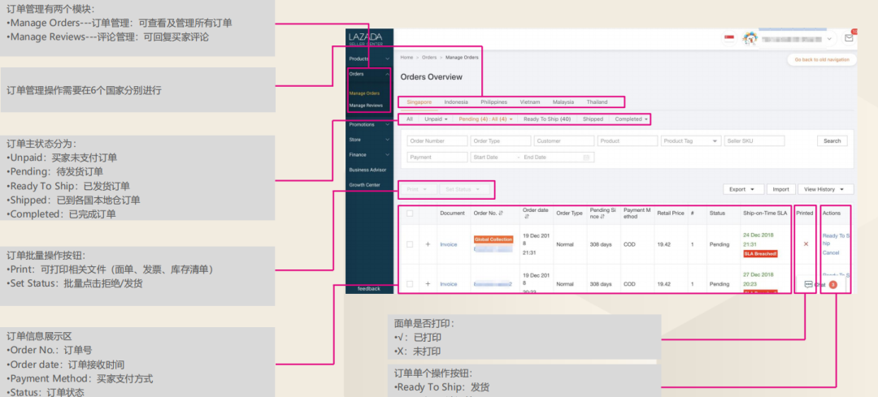Viewport: 878px width, 397px height.
Task: Select the Shipped status tab
Action: (593, 119)
